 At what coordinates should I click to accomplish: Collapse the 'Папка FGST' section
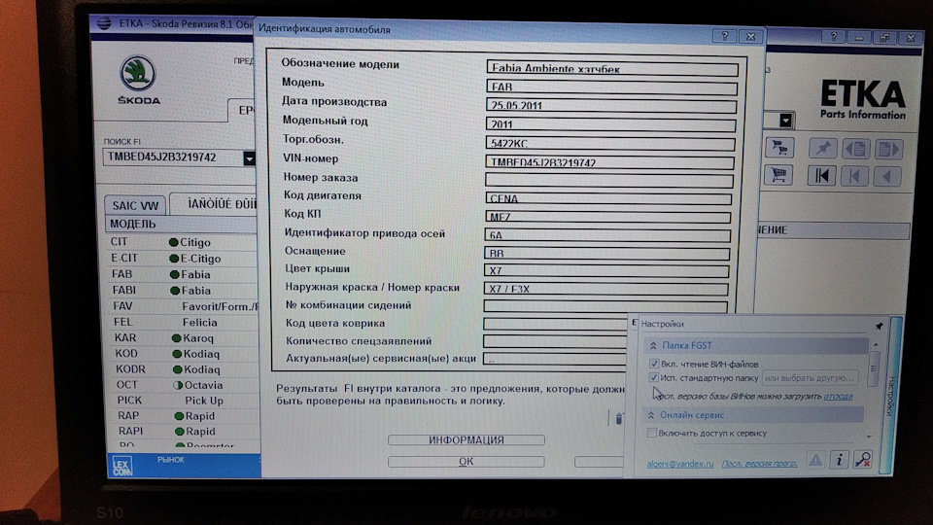click(x=651, y=345)
